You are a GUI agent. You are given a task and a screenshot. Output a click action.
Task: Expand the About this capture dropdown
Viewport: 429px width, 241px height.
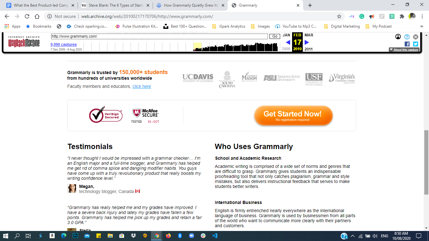point(404,50)
